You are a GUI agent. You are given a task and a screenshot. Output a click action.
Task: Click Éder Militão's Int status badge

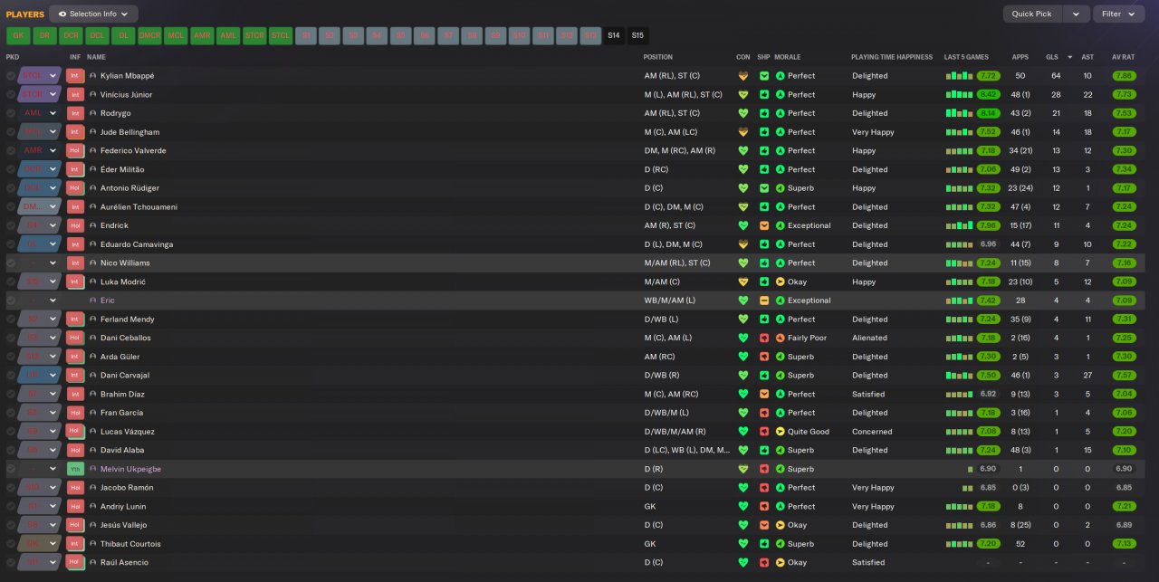coord(75,169)
